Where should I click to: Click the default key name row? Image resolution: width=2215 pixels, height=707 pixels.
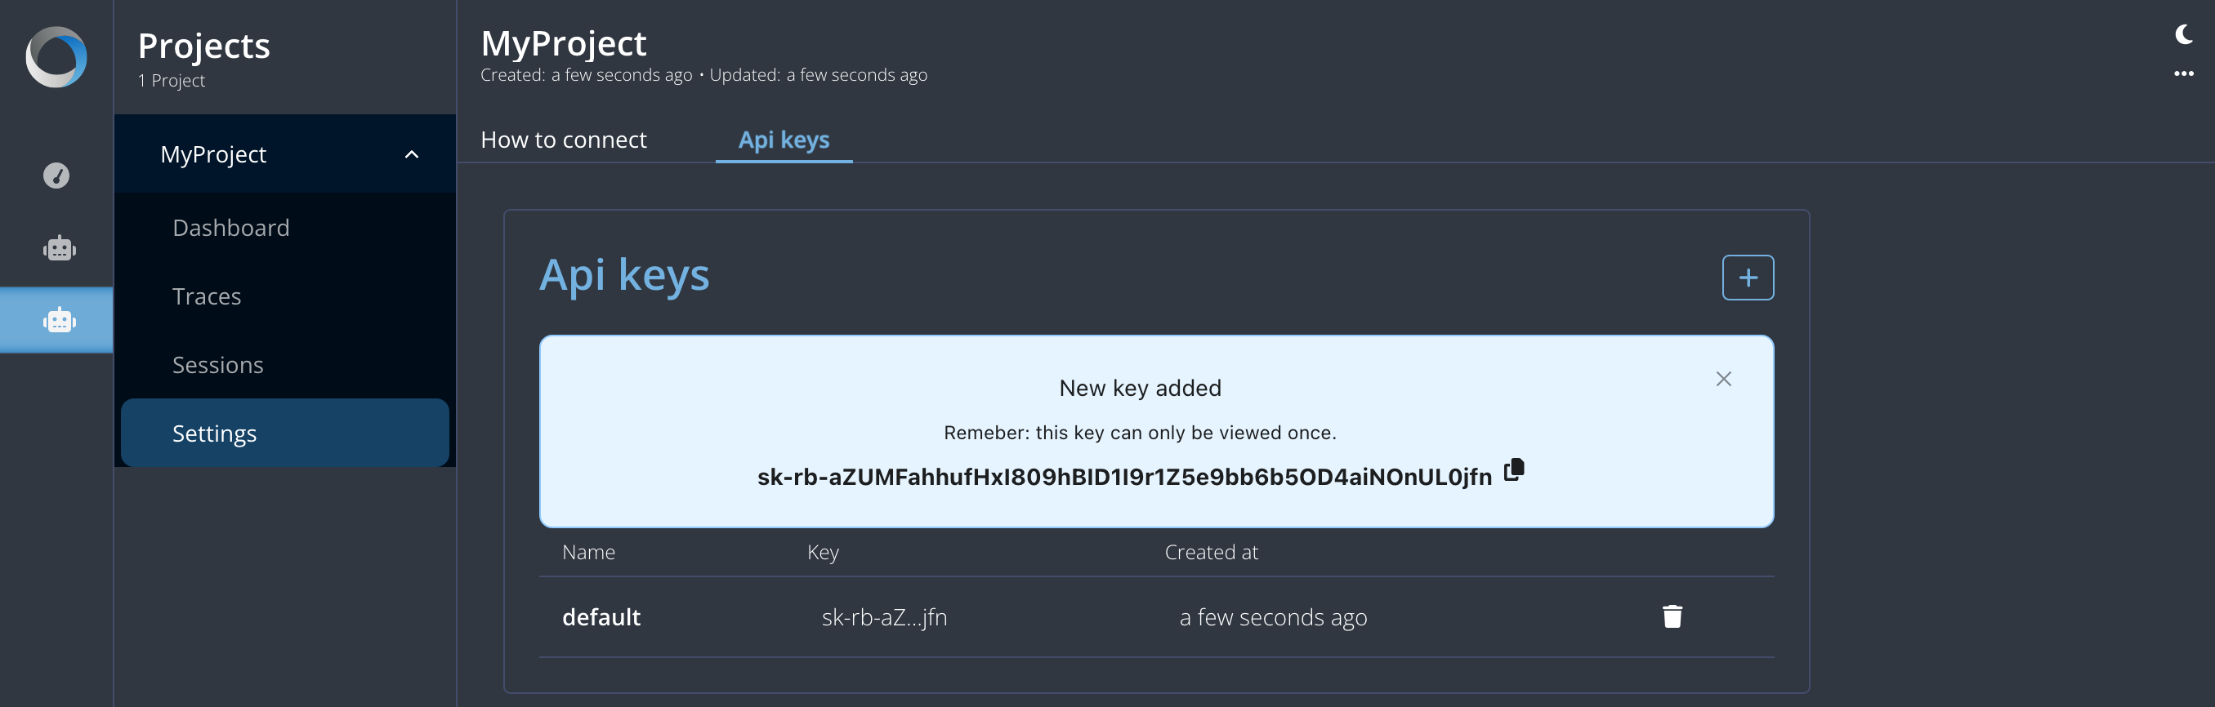(1155, 617)
